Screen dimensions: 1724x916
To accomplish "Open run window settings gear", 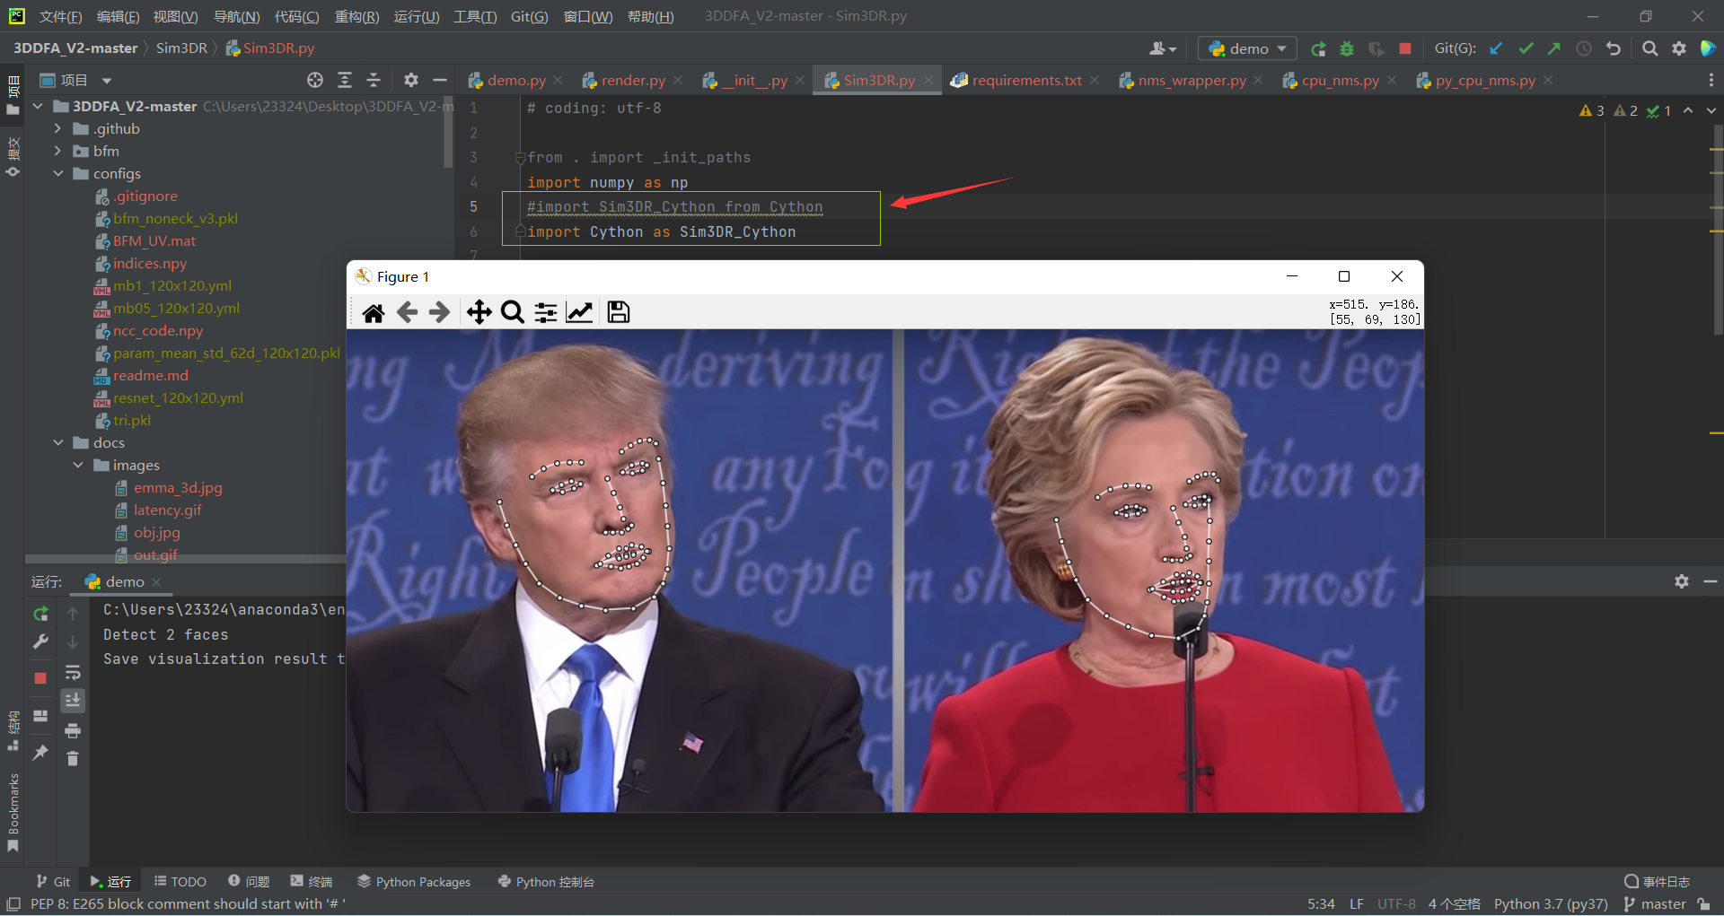I will pos(1682,581).
